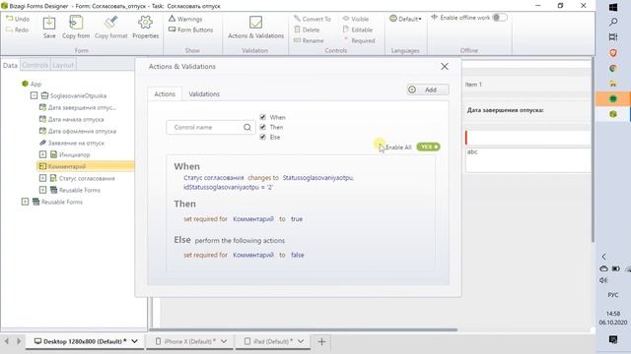This screenshot has width=631, height=354.
Task: Click the search magnifier icon
Action: pyautogui.click(x=247, y=127)
